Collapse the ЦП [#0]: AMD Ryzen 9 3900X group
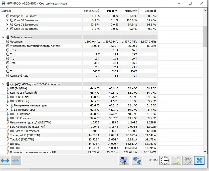 3,84
